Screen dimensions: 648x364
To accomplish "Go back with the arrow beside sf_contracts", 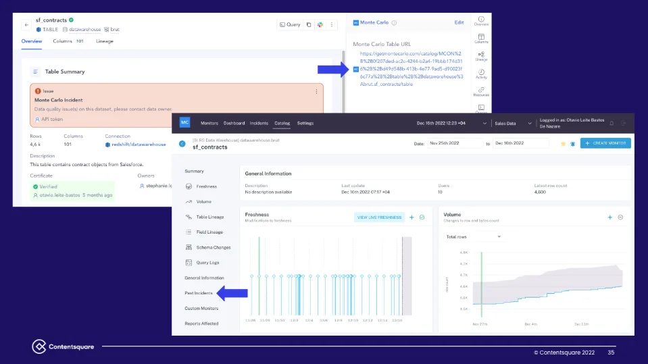I will click(26, 25).
